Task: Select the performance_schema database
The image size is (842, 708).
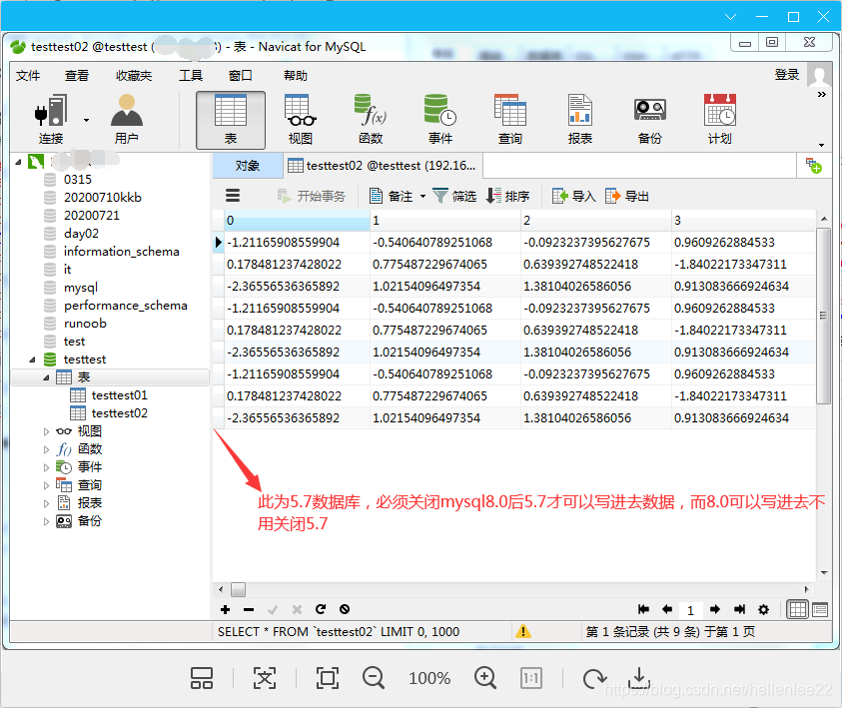Action: tap(125, 306)
